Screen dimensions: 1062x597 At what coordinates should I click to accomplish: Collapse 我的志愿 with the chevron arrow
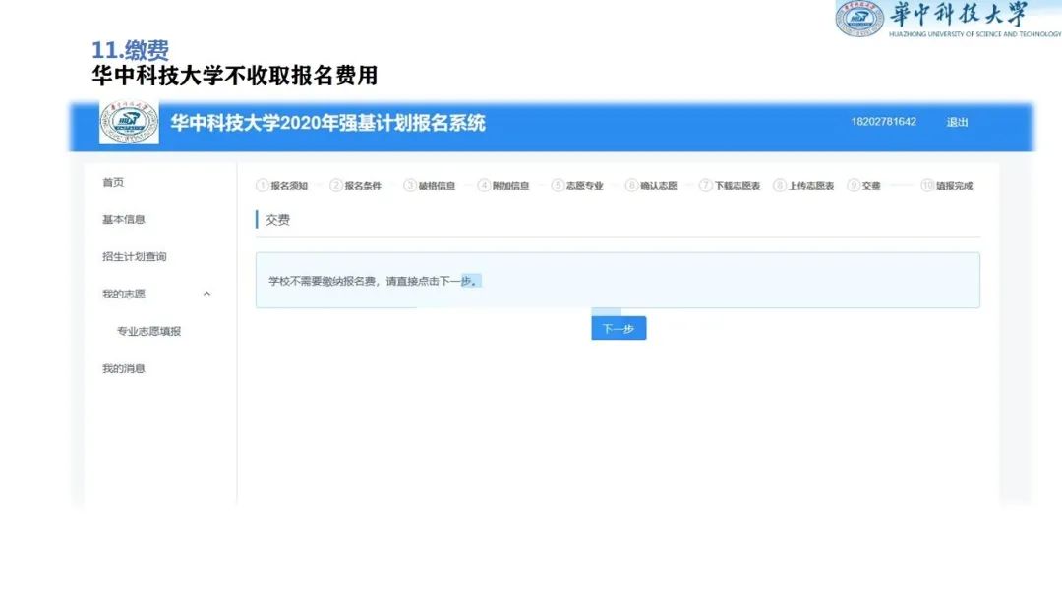click(206, 294)
